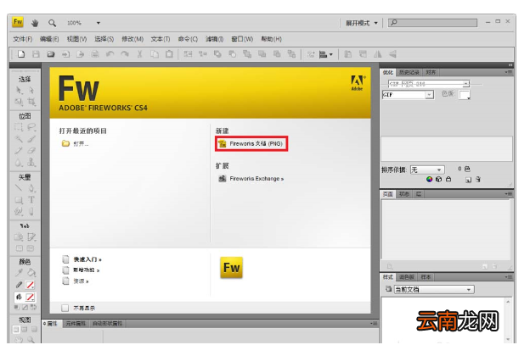The image size is (530, 345).
Task: Click the fill color swatch beside bucket icon
Action: pyautogui.click(x=31, y=297)
